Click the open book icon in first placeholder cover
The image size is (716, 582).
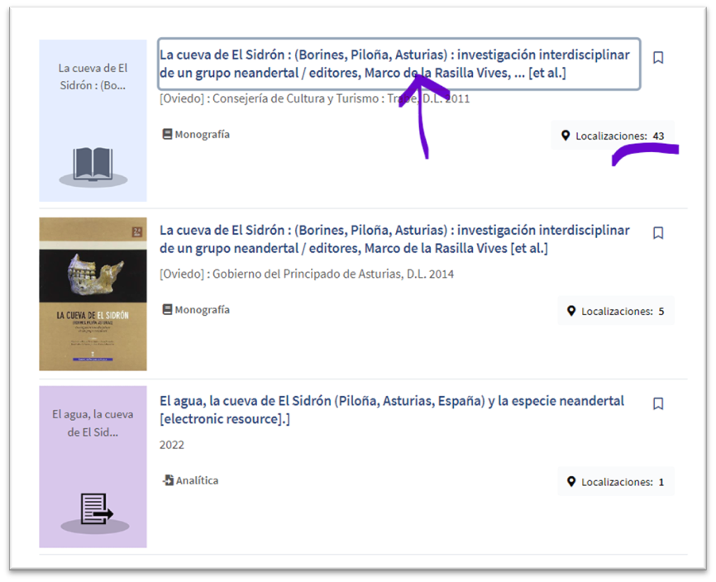click(93, 165)
